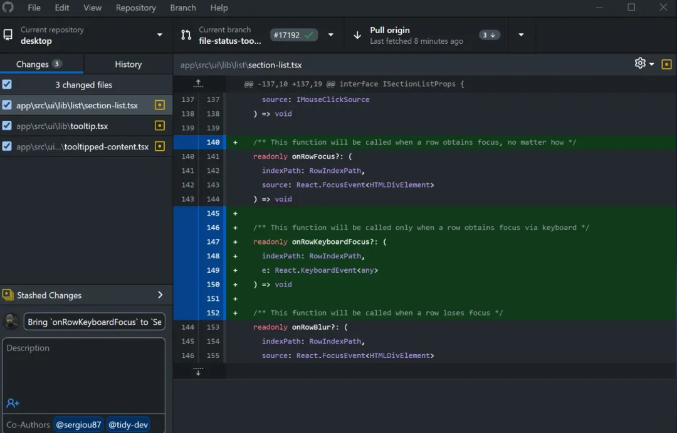Click modified status icon in diff header
Image resolution: width=677 pixels, height=433 pixels.
666,64
